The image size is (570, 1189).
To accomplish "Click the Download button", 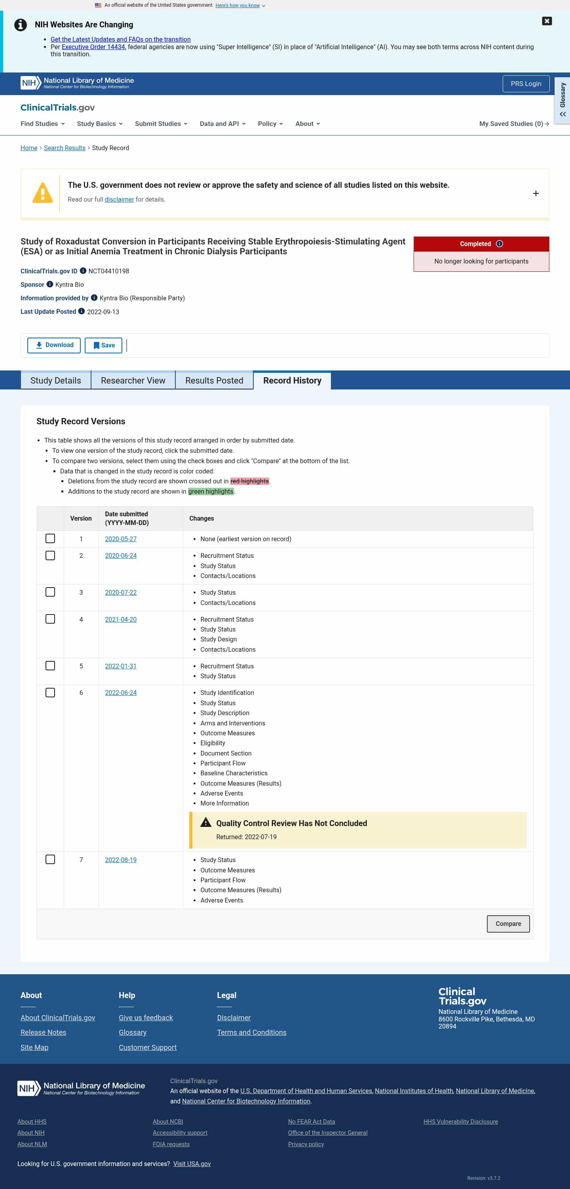I will (54, 345).
